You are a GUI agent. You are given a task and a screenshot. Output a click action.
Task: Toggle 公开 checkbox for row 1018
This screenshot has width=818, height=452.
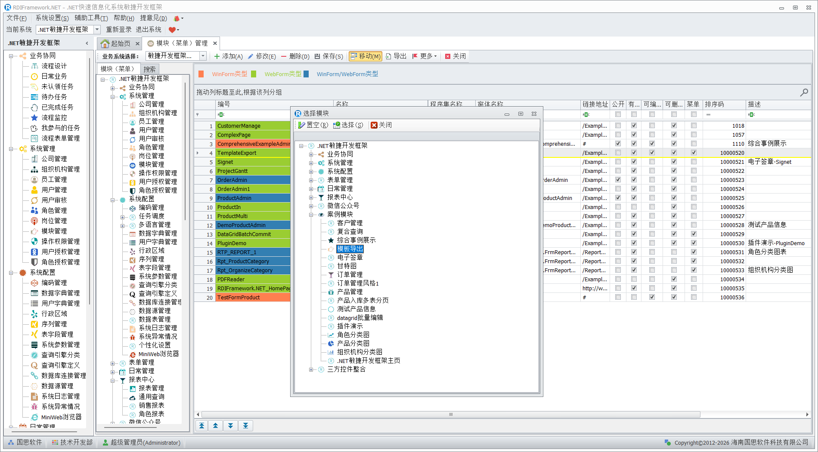[618, 126]
